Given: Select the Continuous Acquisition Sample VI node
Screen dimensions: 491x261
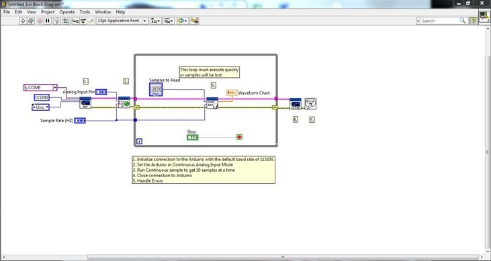Looking at the screenshot, I should [x=212, y=103].
